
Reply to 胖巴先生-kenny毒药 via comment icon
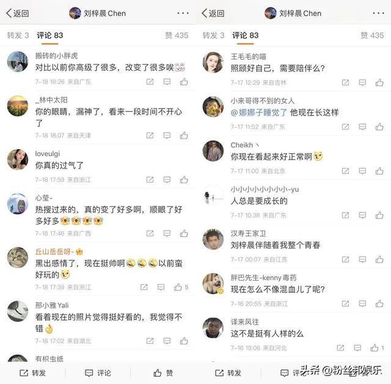coord(362,303)
